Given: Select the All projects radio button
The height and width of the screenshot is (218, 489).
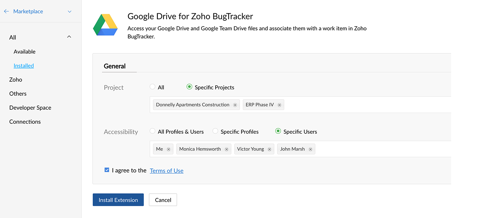Looking at the screenshot, I should [152, 87].
